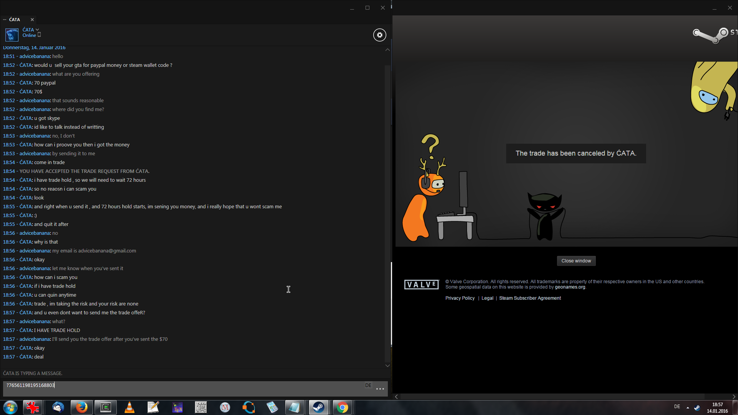Launch VLC media player from the taskbar
This screenshot has height=415, width=738.
tap(130, 407)
